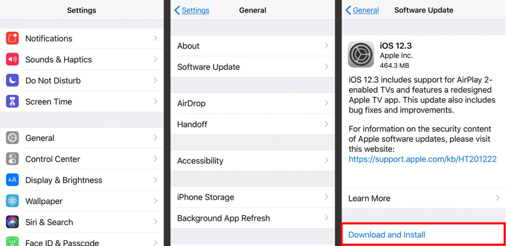Viewport: 506px width, 246px height.
Task: Tap the Wallpaper flower icon
Action: tap(13, 201)
